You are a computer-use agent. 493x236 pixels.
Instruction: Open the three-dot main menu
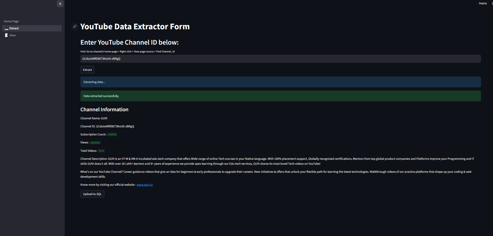(x=492, y=3)
